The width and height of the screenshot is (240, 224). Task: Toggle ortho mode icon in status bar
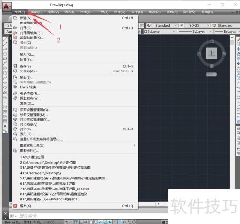(x=81, y=222)
